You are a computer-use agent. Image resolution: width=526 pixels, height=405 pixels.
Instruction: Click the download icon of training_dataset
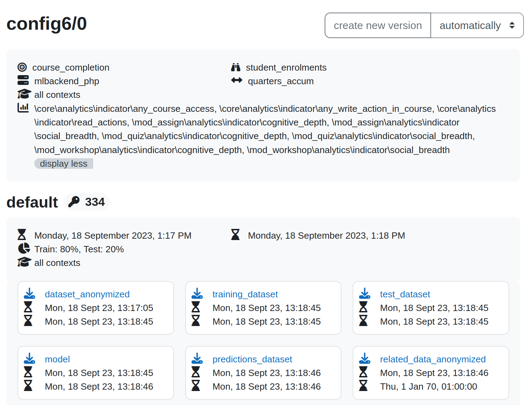click(197, 294)
